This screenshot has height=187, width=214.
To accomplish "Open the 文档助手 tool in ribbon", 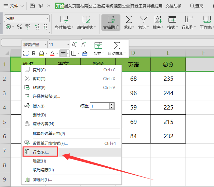I will click(x=111, y=23).
